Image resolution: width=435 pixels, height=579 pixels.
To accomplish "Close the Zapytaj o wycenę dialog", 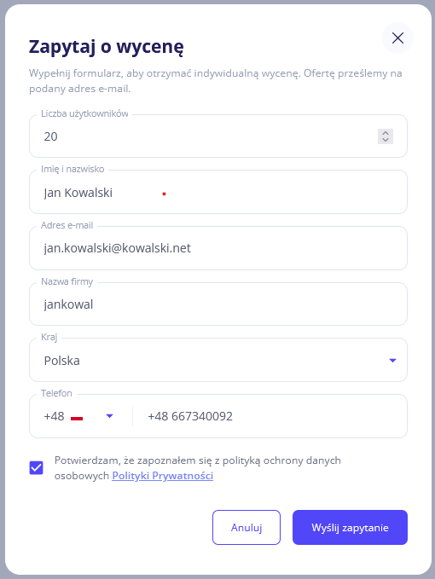I will click(397, 38).
